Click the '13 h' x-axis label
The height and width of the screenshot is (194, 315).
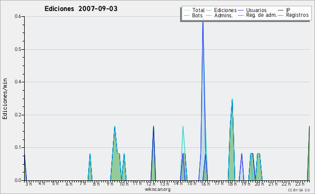[164, 184]
